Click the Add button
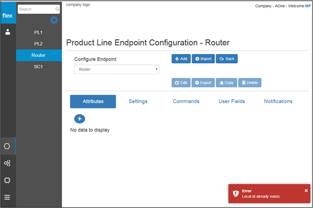 pyautogui.click(x=181, y=59)
